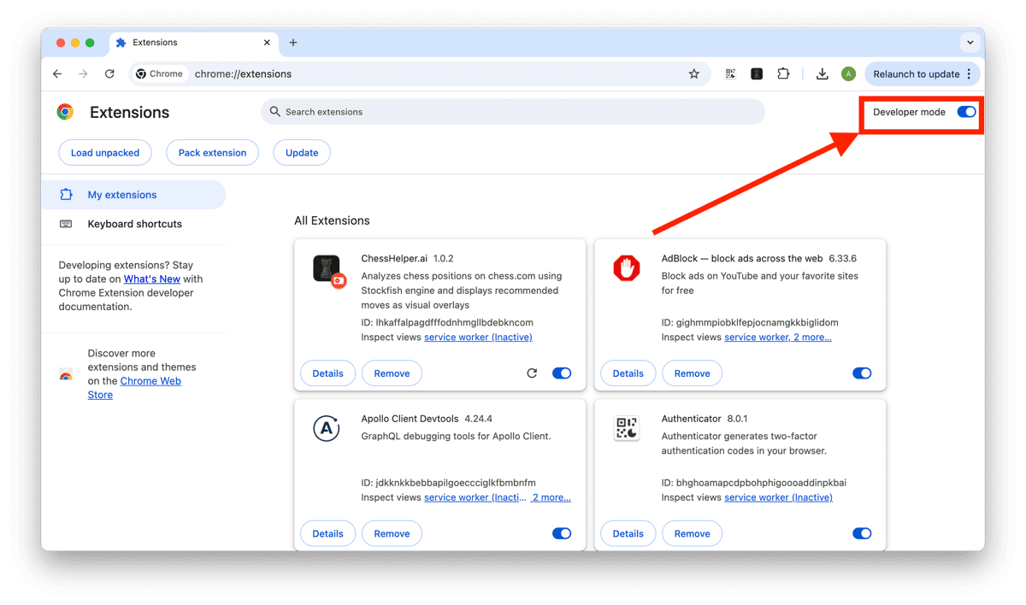Viewport: 1026px width, 605px height.
Task: Click the Search extensions field
Action: (513, 111)
